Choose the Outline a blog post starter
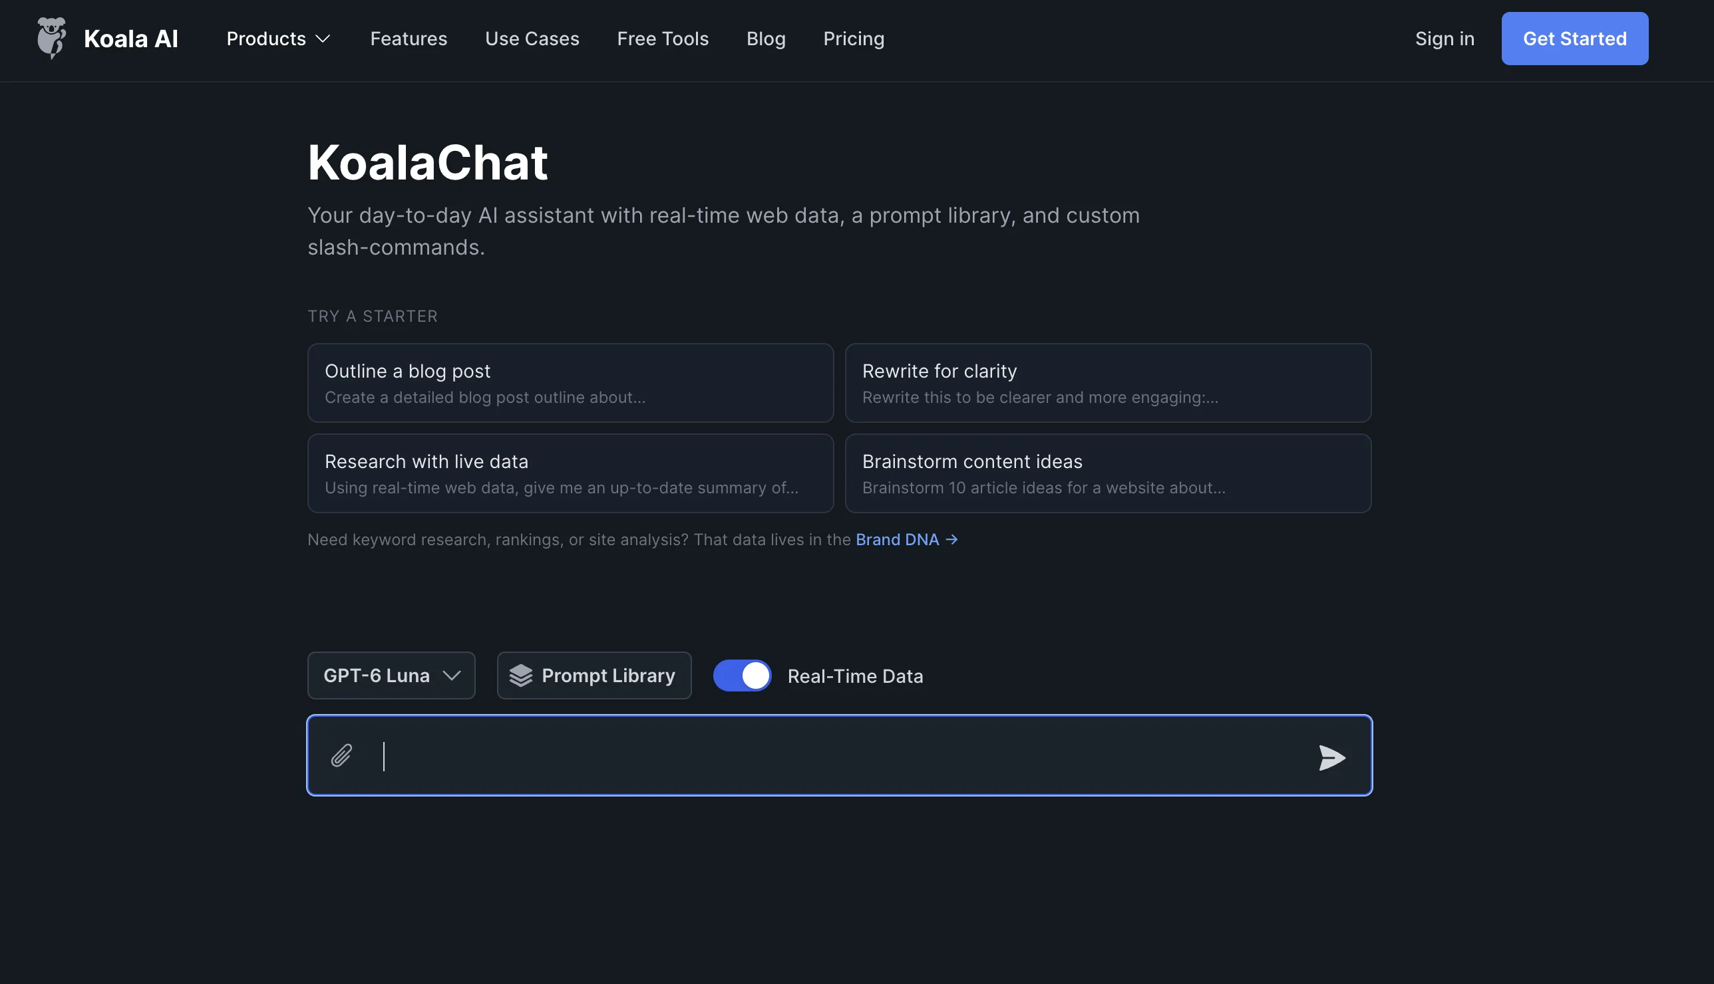This screenshot has width=1714, height=984. [x=570, y=383]
